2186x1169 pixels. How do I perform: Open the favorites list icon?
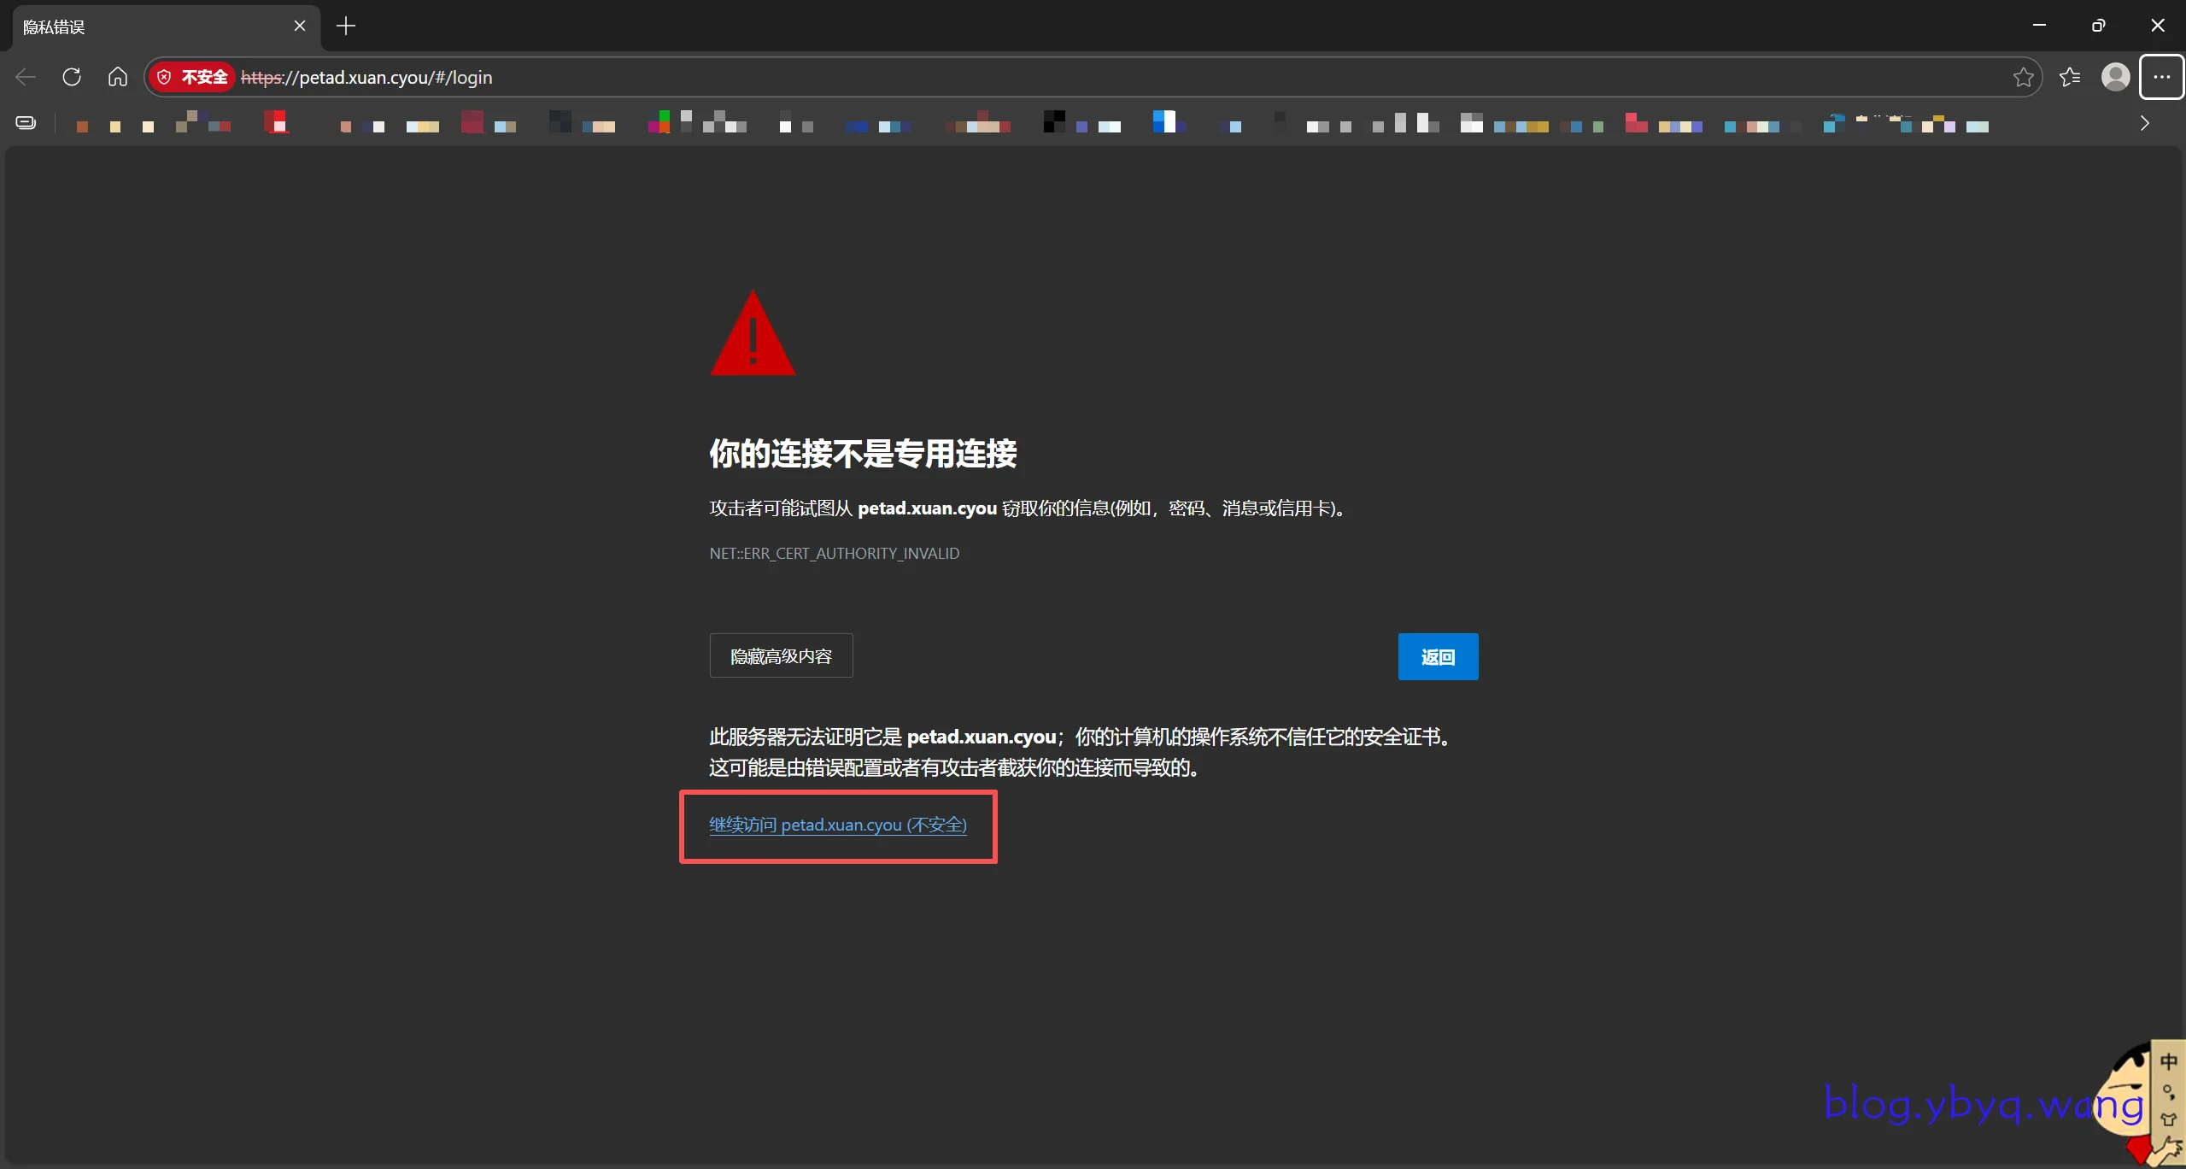2069,77
